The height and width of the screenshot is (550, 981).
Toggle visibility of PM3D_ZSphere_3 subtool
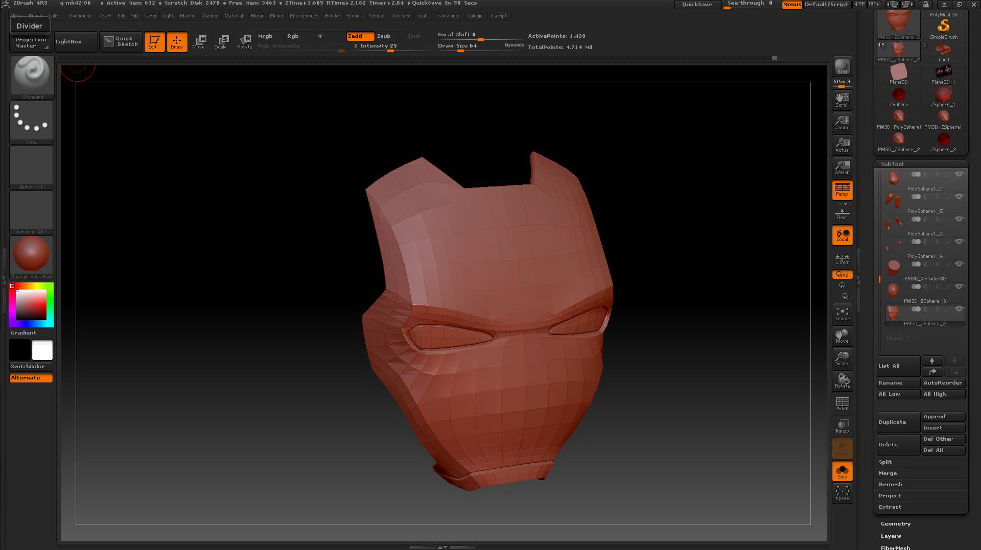pyautogui.click(x=959, y=287)
